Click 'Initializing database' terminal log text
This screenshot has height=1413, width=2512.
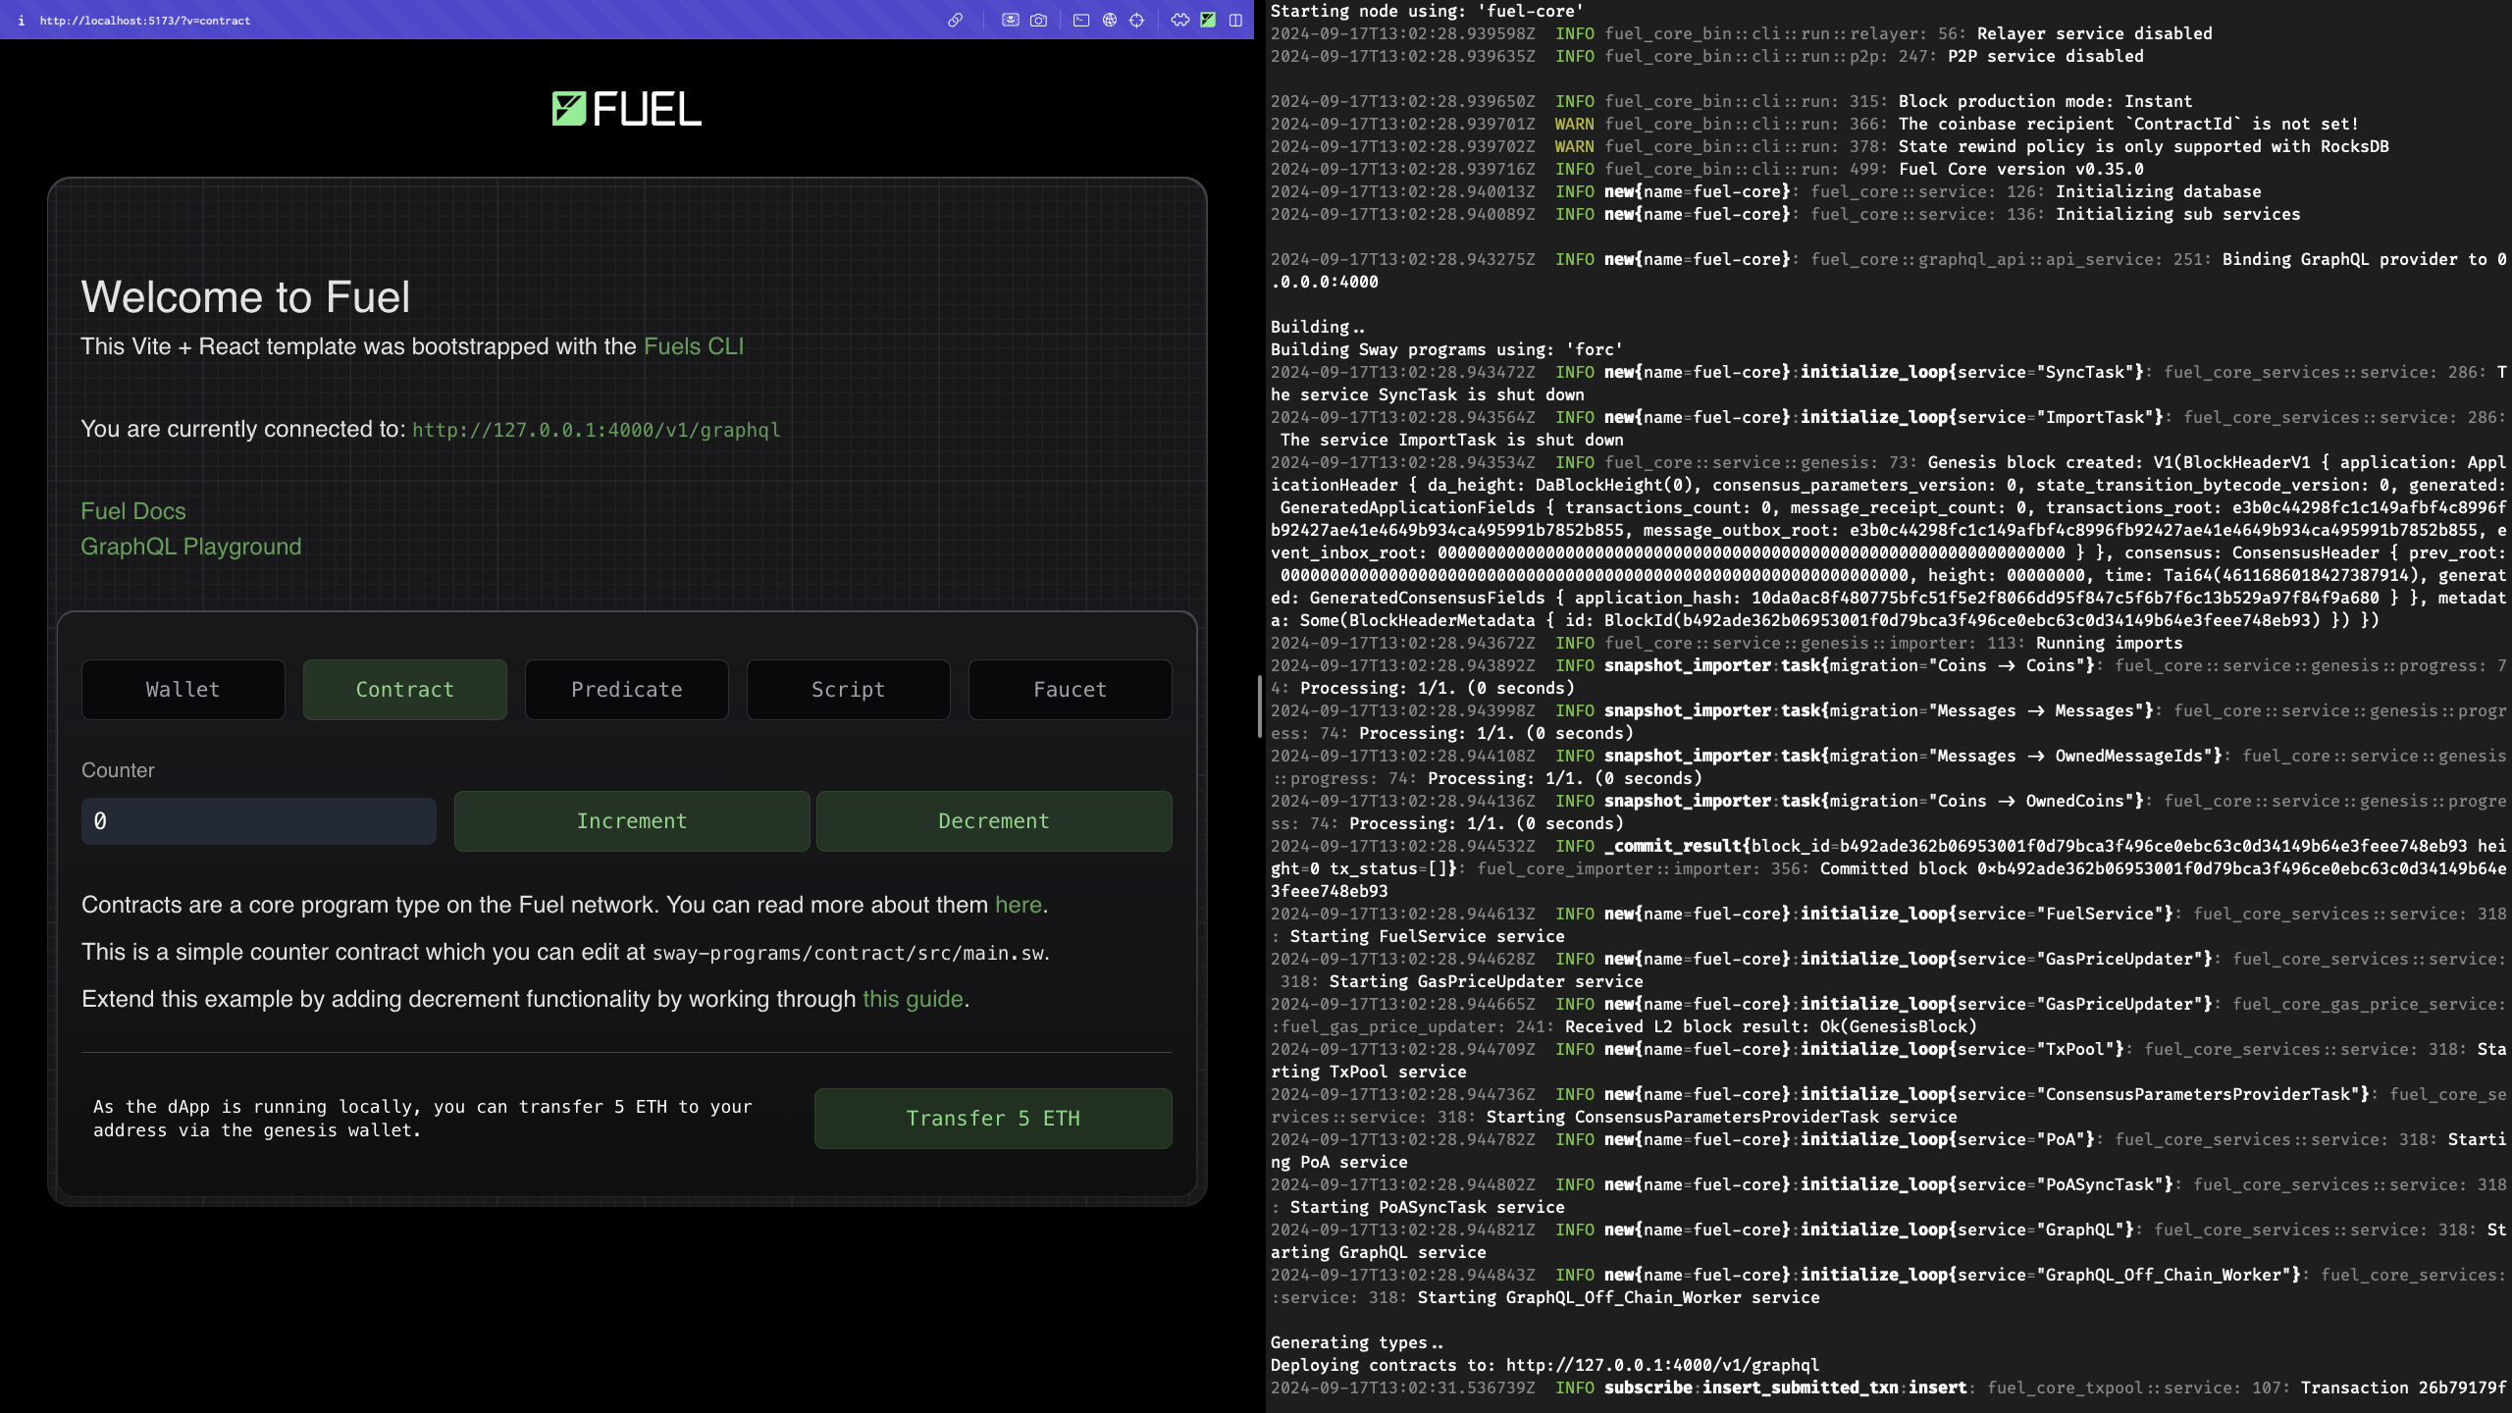pos(2159,191)
